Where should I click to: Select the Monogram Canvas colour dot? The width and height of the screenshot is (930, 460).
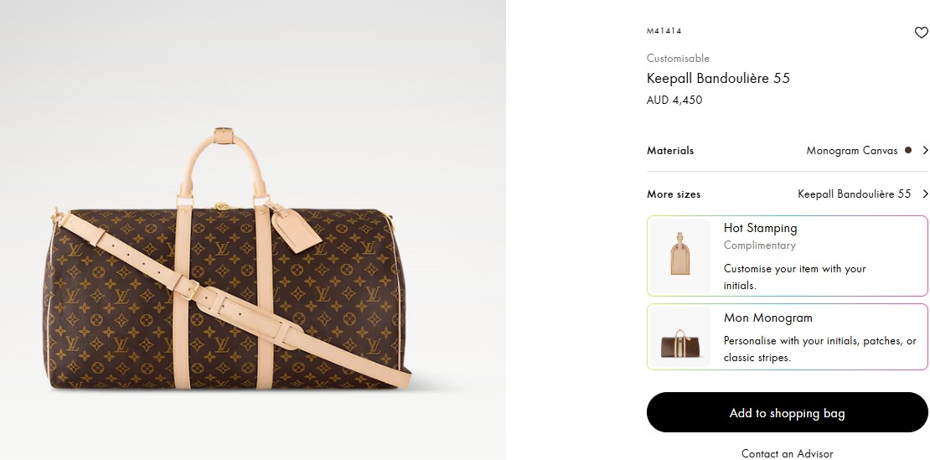[x=907, y=151]
